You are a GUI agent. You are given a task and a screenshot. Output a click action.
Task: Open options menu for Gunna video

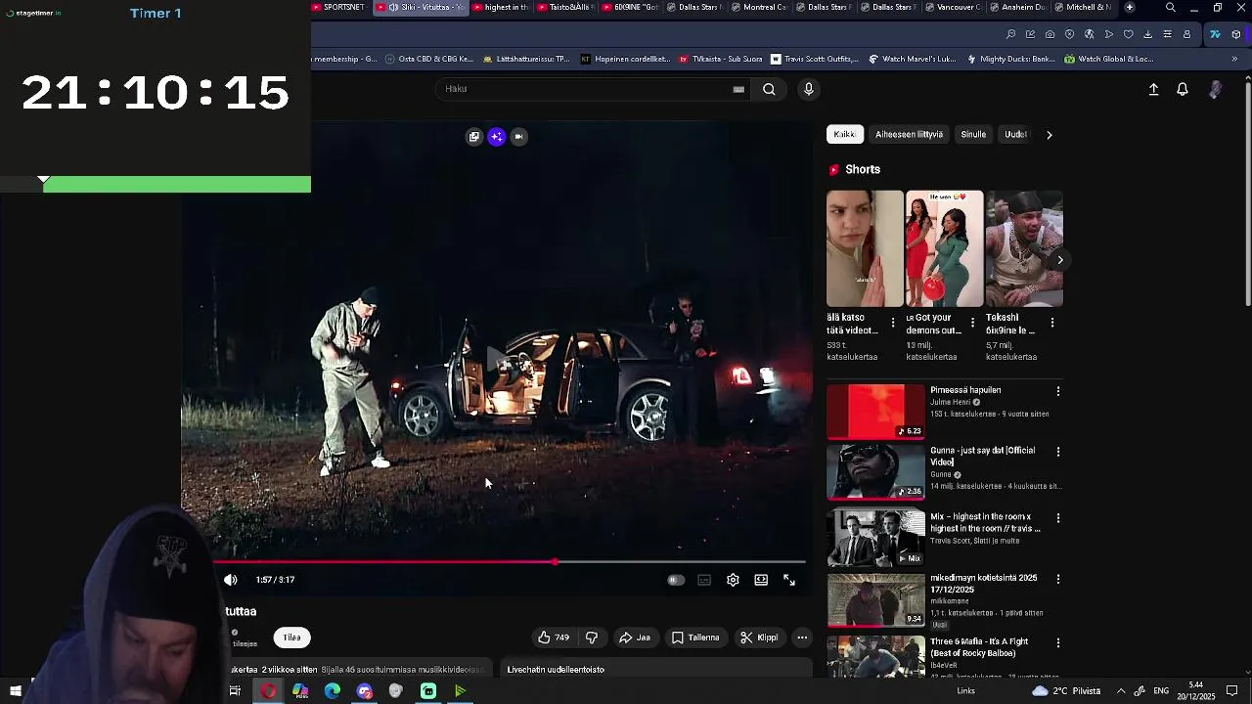tap(1057, 452)
